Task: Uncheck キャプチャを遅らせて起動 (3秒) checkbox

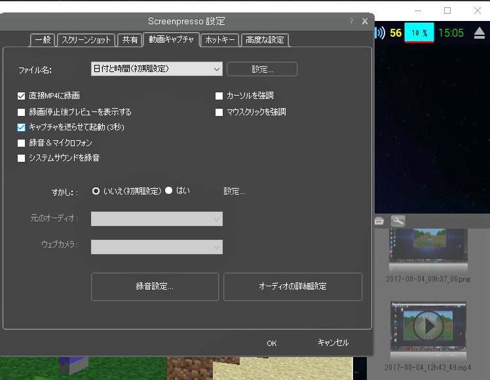Action: [21, 127]
